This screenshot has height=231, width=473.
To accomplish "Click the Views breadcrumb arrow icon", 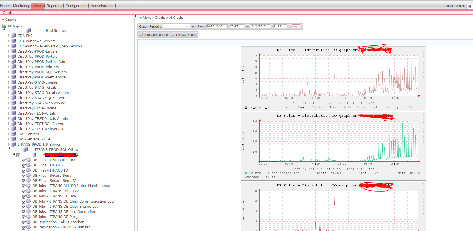I will coord(141,18).
